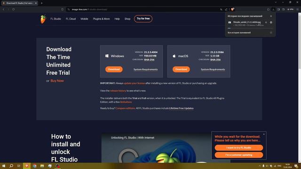This screenshot has width=301, height=169.
Task: Go back with browser back arrow
Action: (3, 9)
